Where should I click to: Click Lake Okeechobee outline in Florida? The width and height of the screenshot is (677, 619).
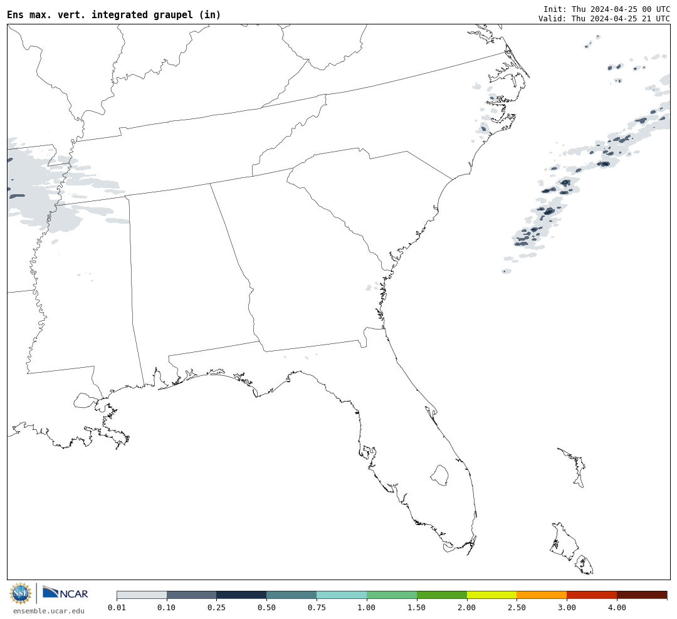(439, 476)
